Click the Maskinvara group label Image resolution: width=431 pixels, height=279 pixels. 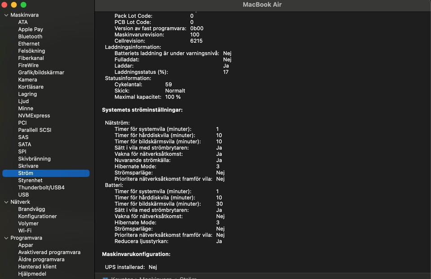coord(24,15)
